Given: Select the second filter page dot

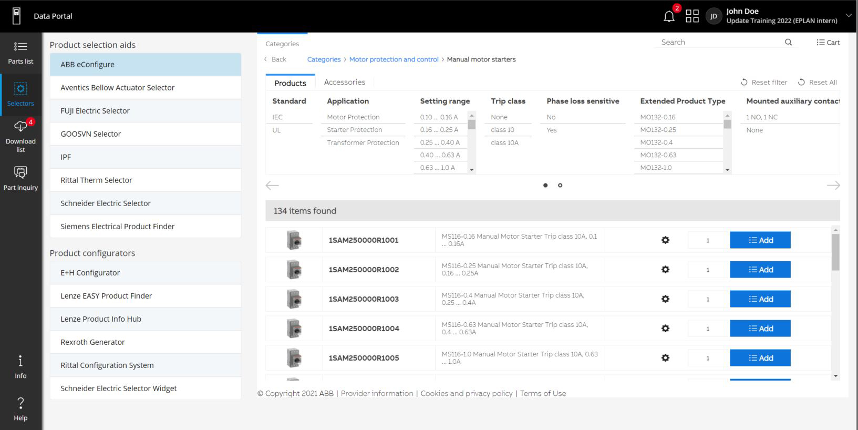Looking at the screenshot, I should pos(560,185).
